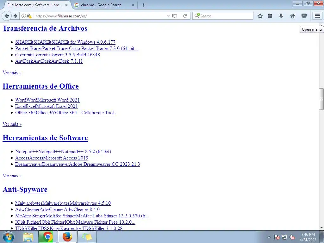Open Microsoft Access 2019 link

pyautogui.click(x=52, y=158)
